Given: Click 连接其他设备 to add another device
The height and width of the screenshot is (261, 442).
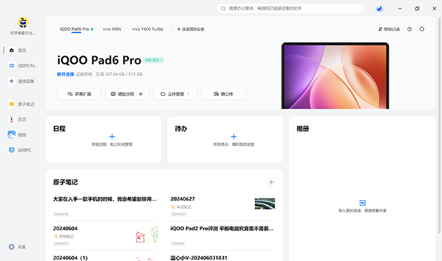Looking at the screenshot, I should (190, 29).
